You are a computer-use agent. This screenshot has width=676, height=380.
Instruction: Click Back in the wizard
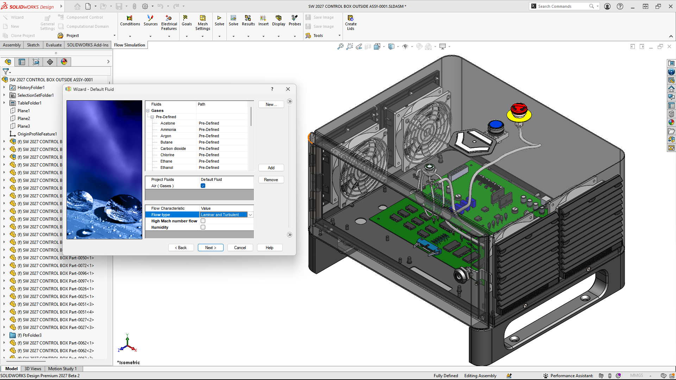tap(181, 248)
